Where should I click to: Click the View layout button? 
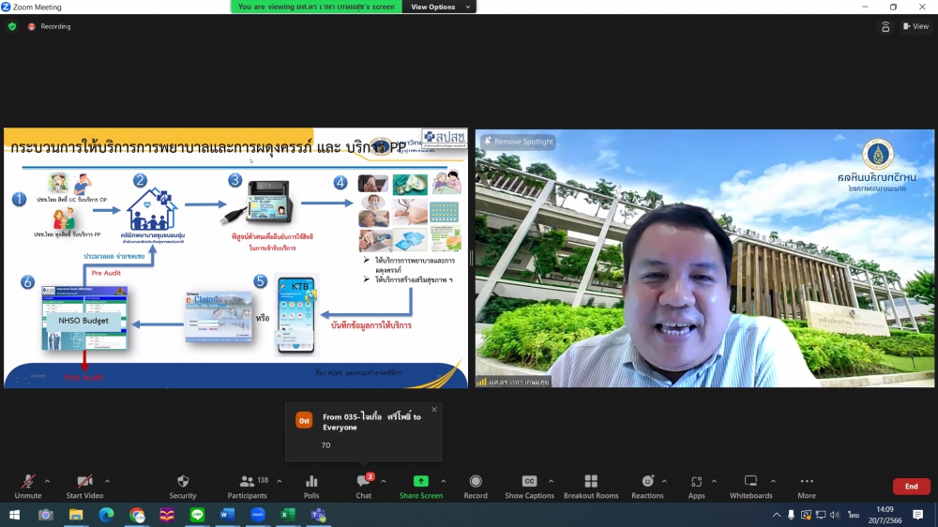[x=915, y=26]
